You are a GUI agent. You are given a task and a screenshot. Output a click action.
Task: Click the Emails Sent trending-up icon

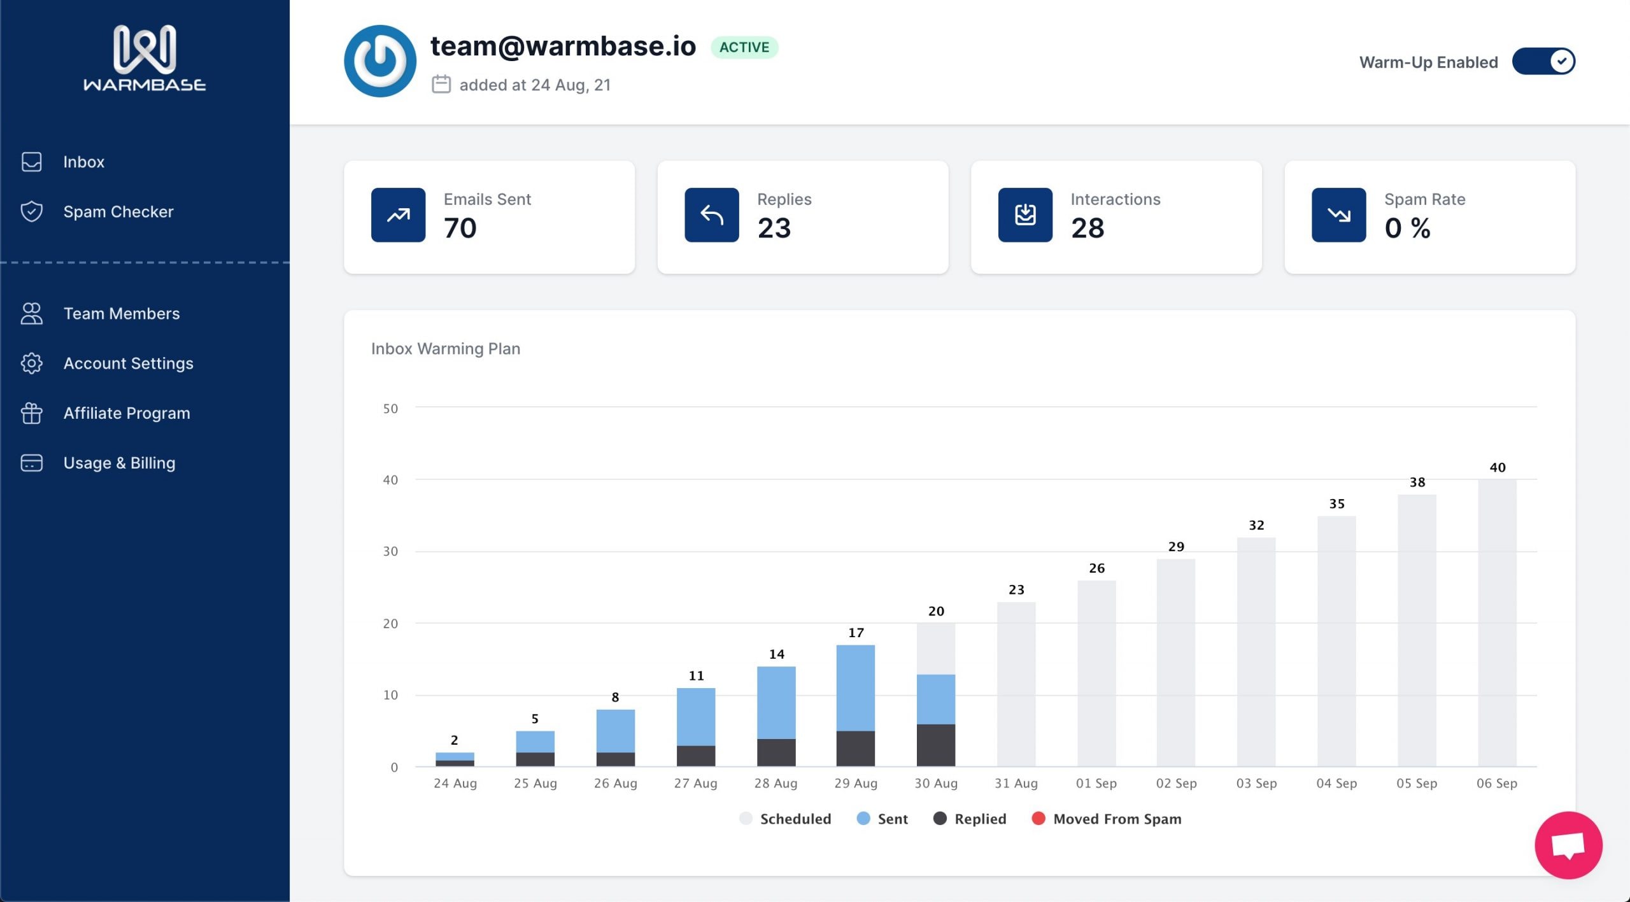398,215
